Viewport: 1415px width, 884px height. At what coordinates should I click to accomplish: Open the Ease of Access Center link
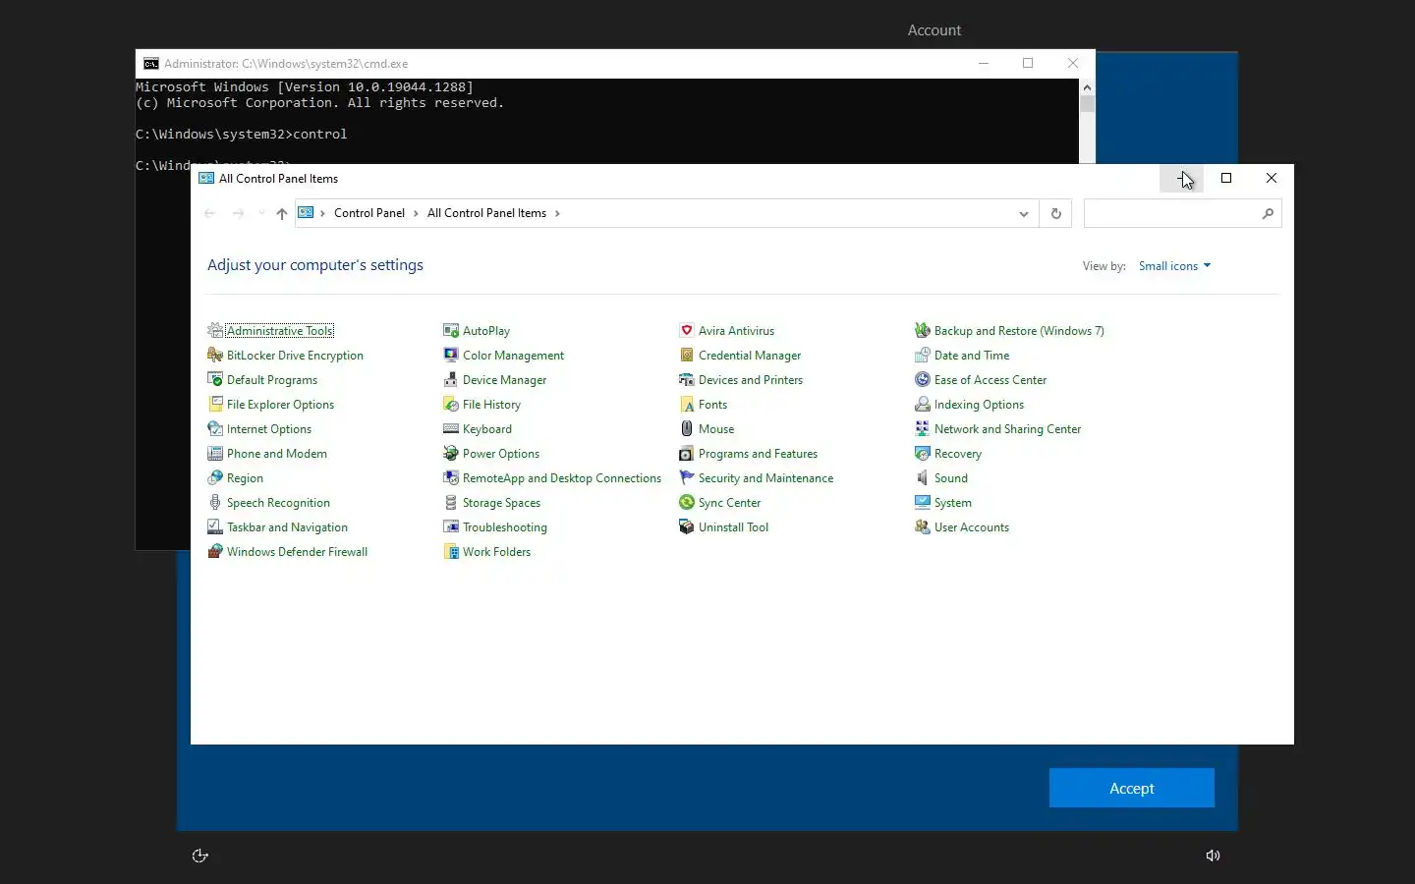tap(990, 380)
